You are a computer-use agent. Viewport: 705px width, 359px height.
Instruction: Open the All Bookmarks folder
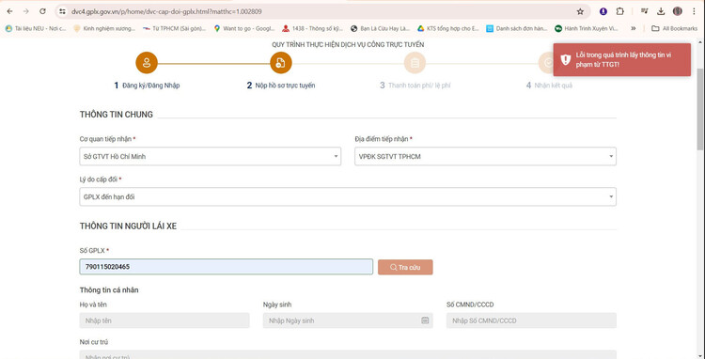click(674, 28)
